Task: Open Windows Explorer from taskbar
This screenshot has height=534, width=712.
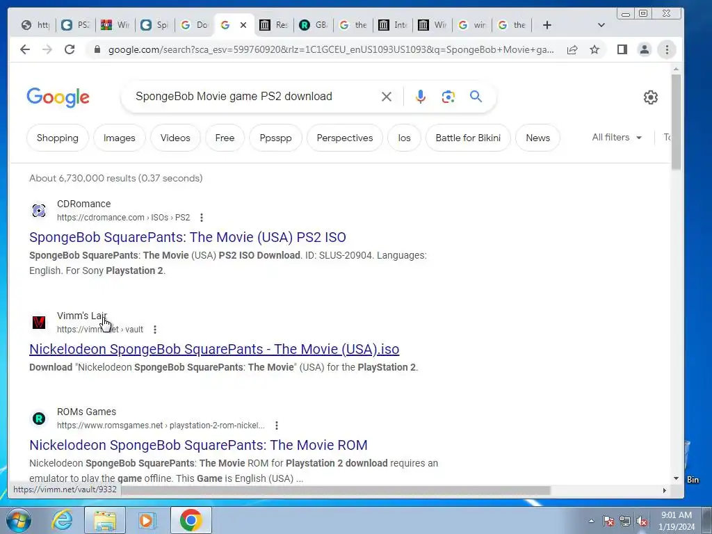Action: pos(105,520)
